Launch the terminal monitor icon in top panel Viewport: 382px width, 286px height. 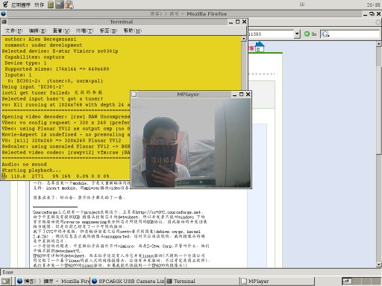tap(60, 4)
